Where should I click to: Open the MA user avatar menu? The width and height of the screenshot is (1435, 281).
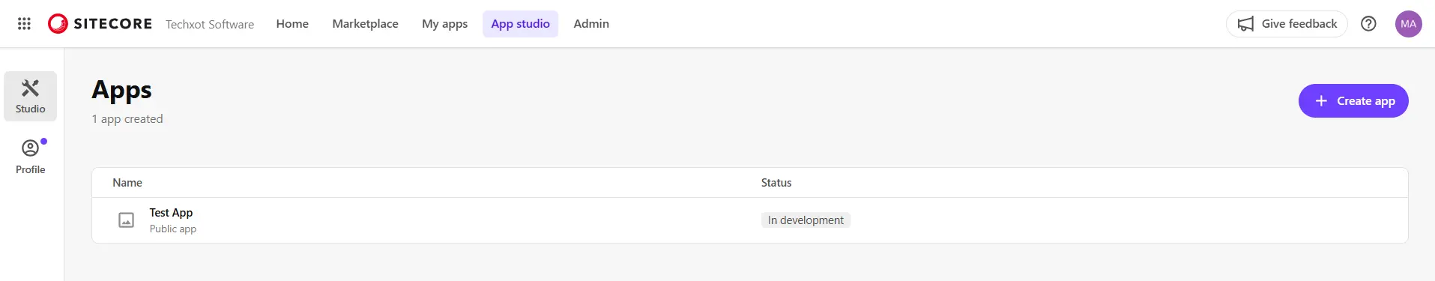click(1408, 24)
